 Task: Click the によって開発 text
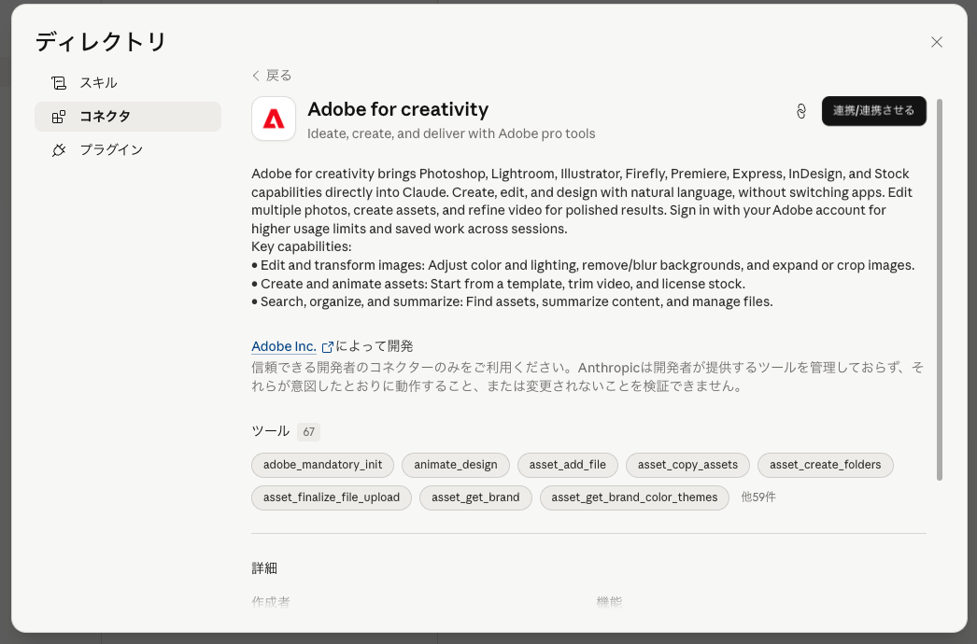(x=375, y=346)
